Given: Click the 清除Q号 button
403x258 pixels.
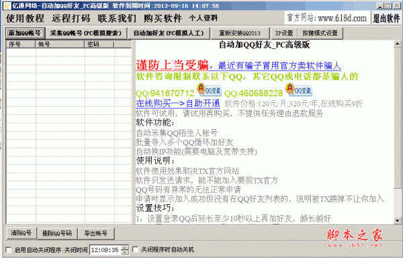Looking at the screenshot, I should [21, 233].
